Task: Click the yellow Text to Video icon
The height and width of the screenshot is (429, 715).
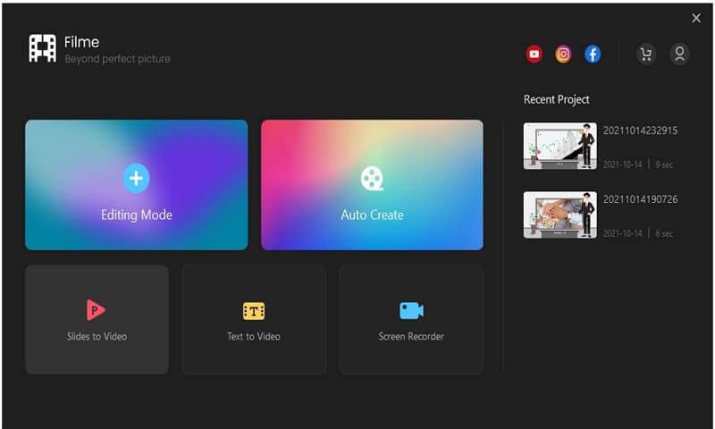Action: [254, 311]
